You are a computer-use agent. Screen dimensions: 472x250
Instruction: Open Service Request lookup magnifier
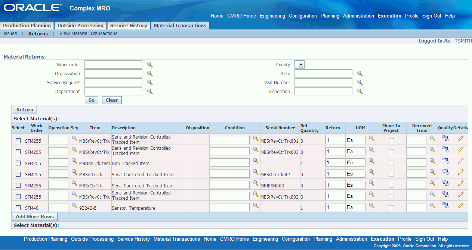[x=150, y=82]
